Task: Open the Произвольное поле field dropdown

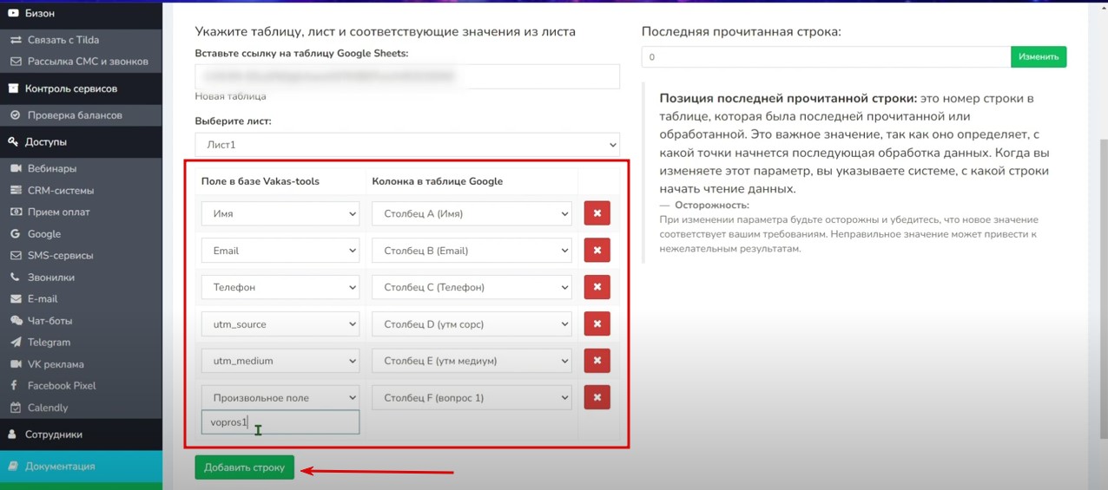Action: 280,398
